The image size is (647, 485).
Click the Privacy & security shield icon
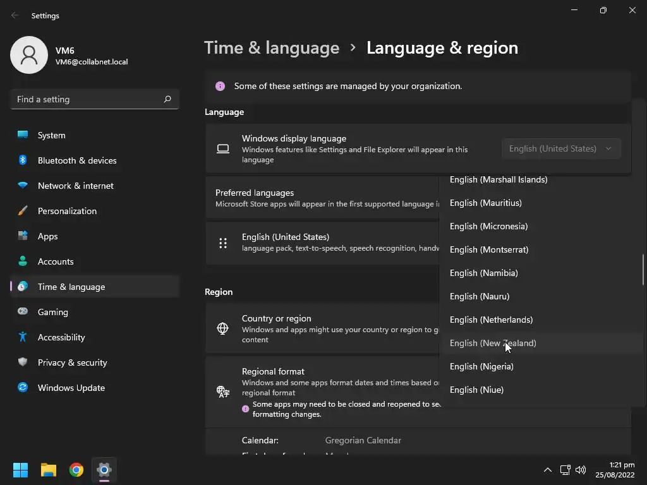23,362
